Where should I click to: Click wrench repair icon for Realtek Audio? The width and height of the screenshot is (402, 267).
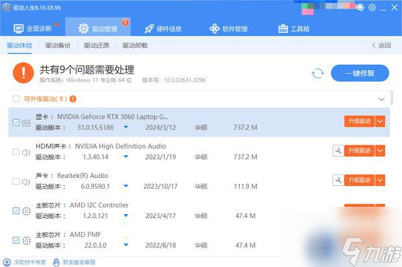point(338,180)
